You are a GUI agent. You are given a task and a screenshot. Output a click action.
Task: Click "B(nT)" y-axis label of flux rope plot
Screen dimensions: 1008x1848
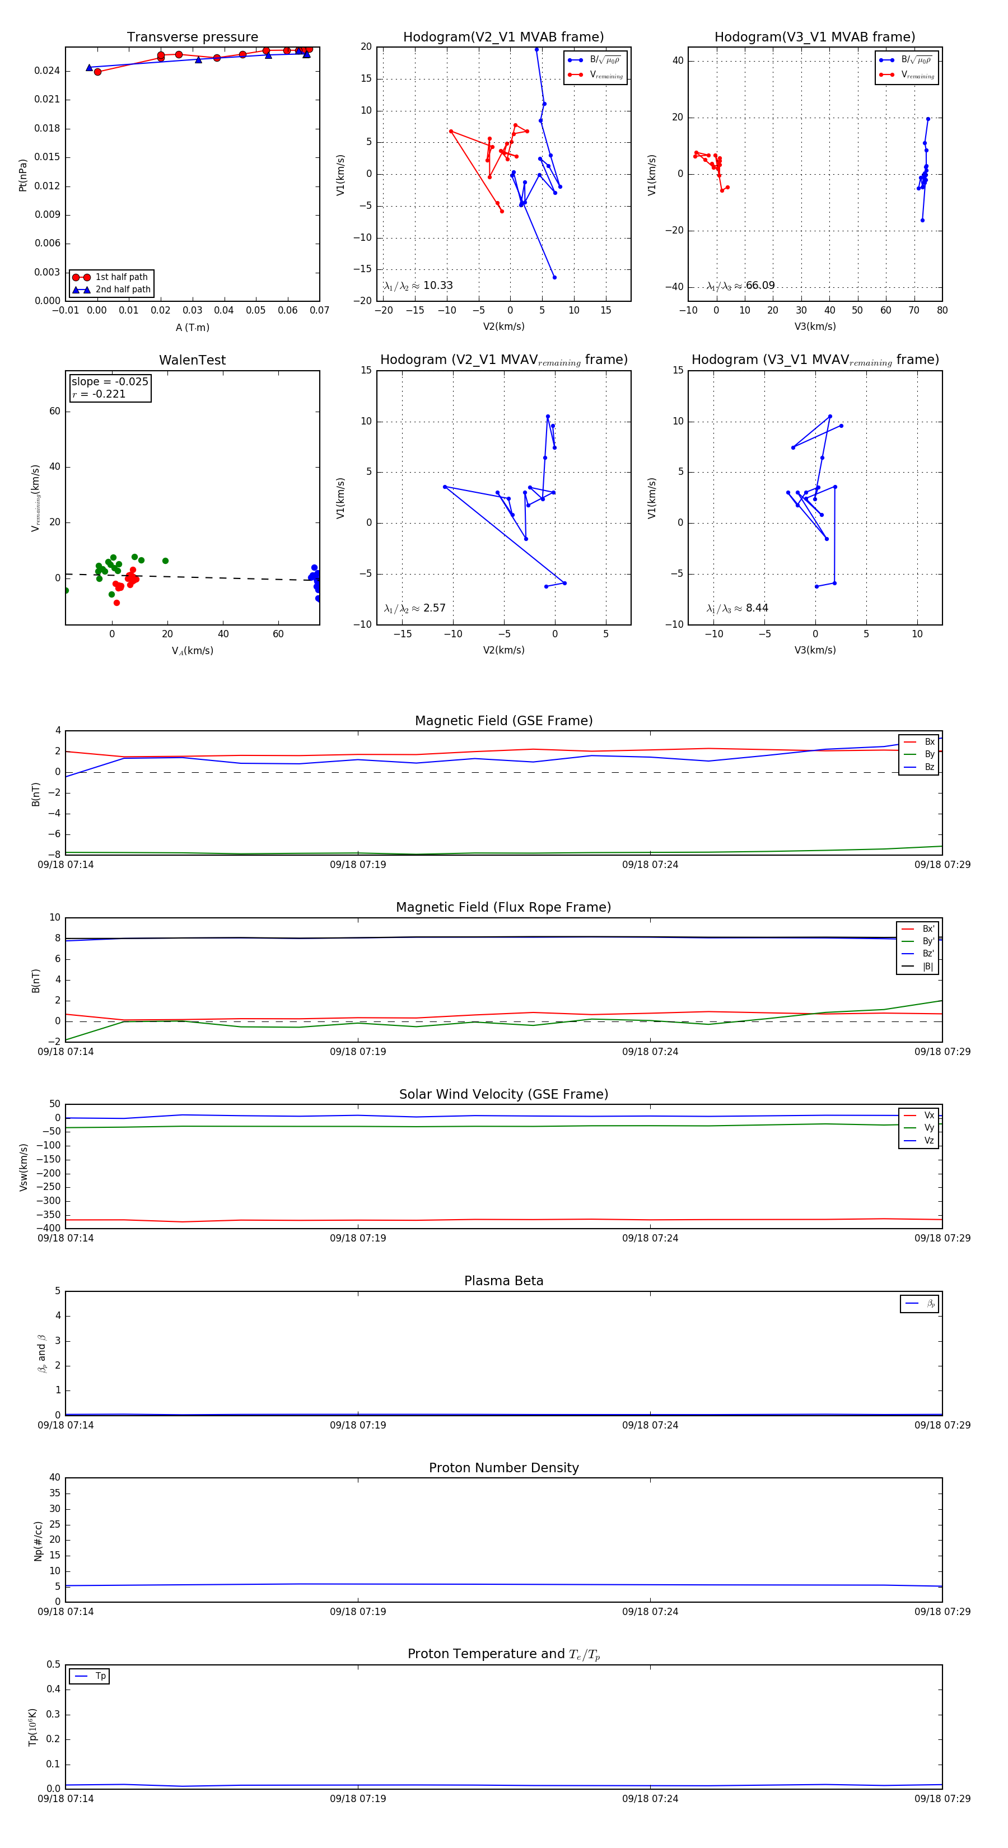click(x=36, y=981)
